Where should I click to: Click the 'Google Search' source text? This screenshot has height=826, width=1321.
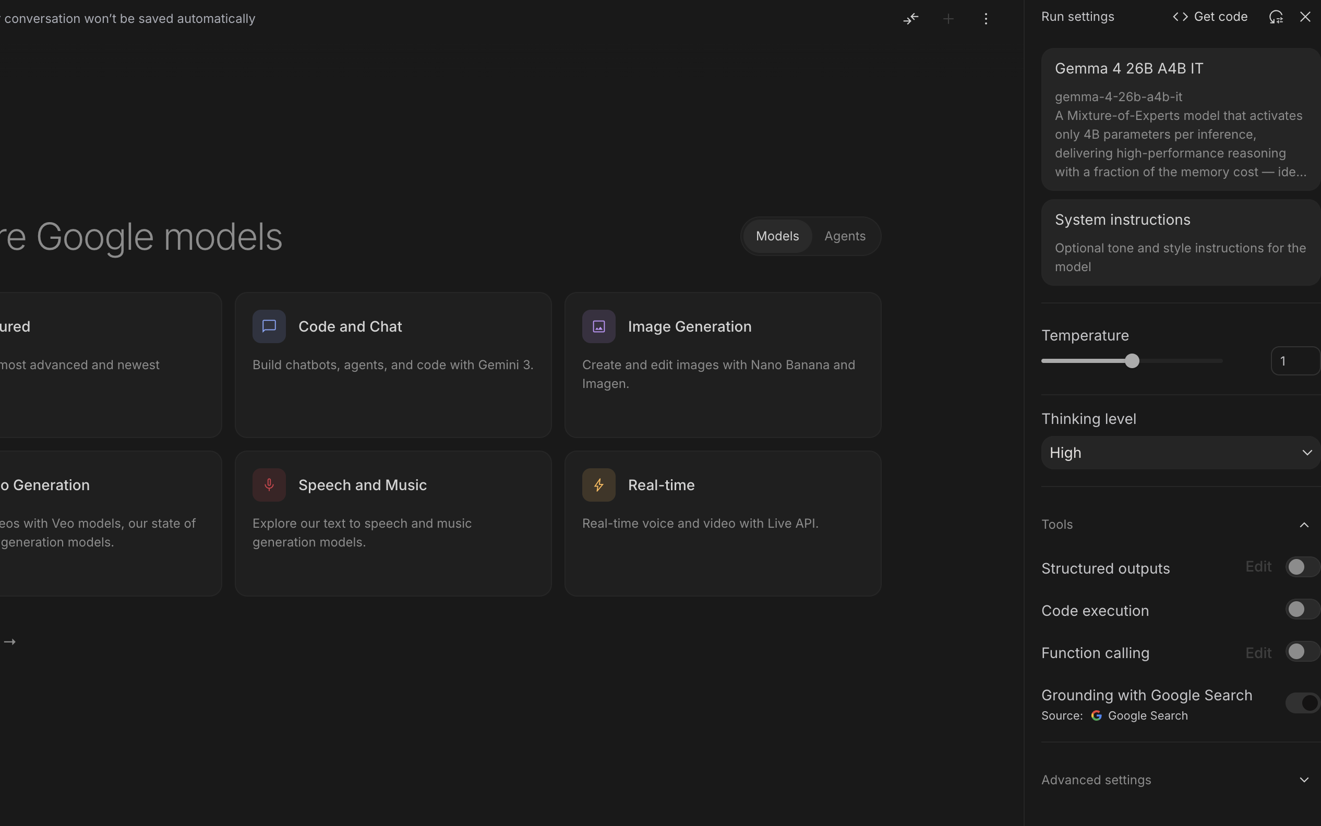1148,715
